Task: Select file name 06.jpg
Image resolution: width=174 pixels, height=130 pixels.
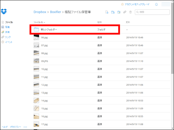Action: pos(44,38)
